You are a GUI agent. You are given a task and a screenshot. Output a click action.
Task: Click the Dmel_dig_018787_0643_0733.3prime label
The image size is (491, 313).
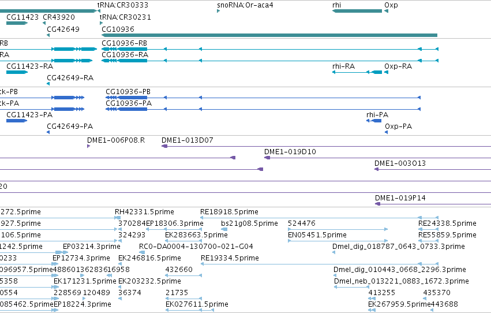click(x=399, y=247)
